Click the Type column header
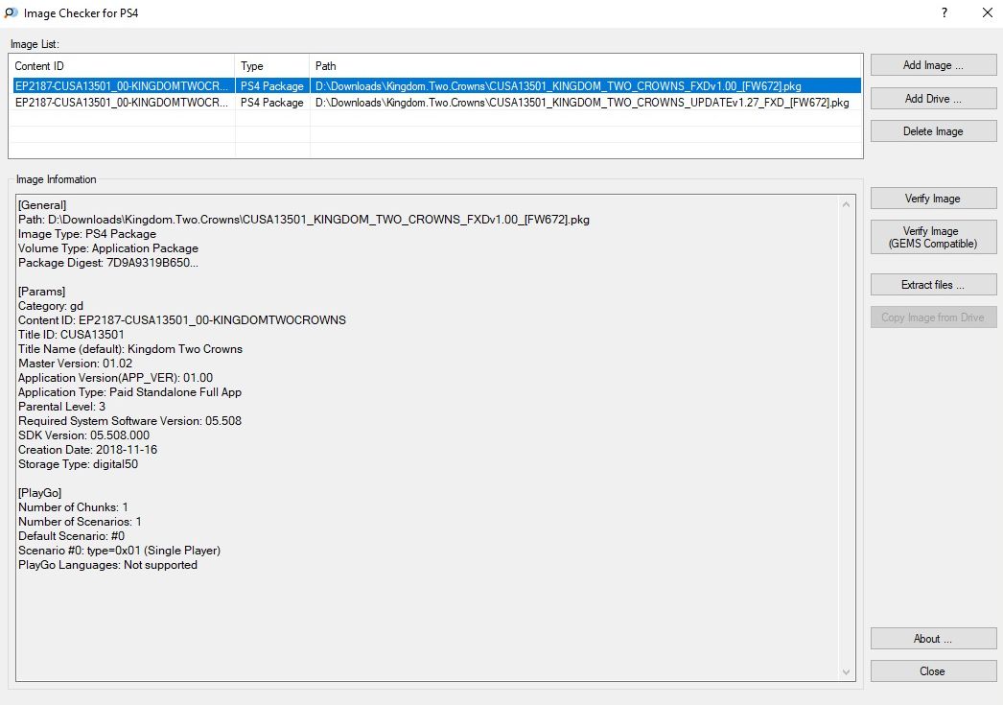This screenshot has height=705, width=1003. coord(272,66)
